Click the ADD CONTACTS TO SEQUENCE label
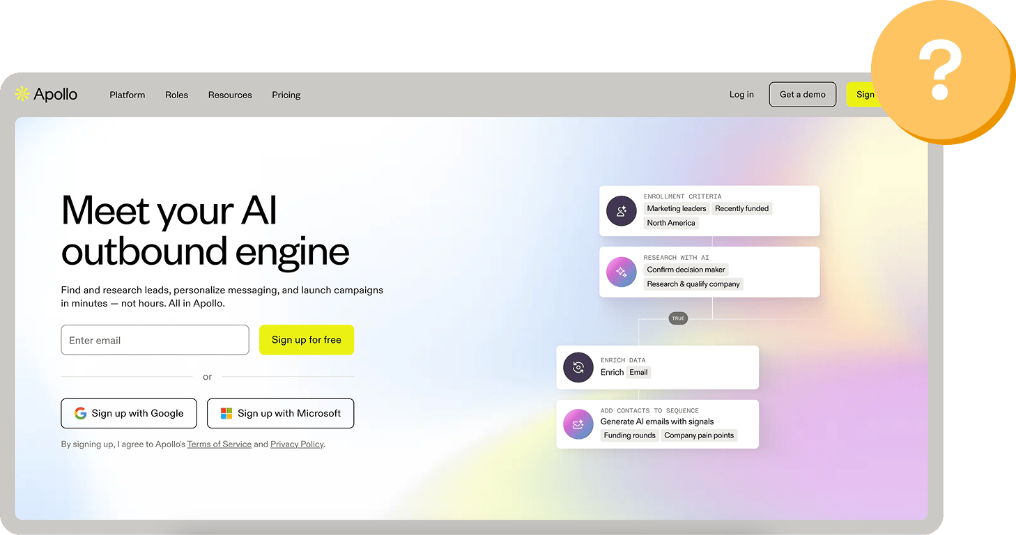The height and width of the screenshot is (535, 1016). pyautogui.click(x=649, y=411)
